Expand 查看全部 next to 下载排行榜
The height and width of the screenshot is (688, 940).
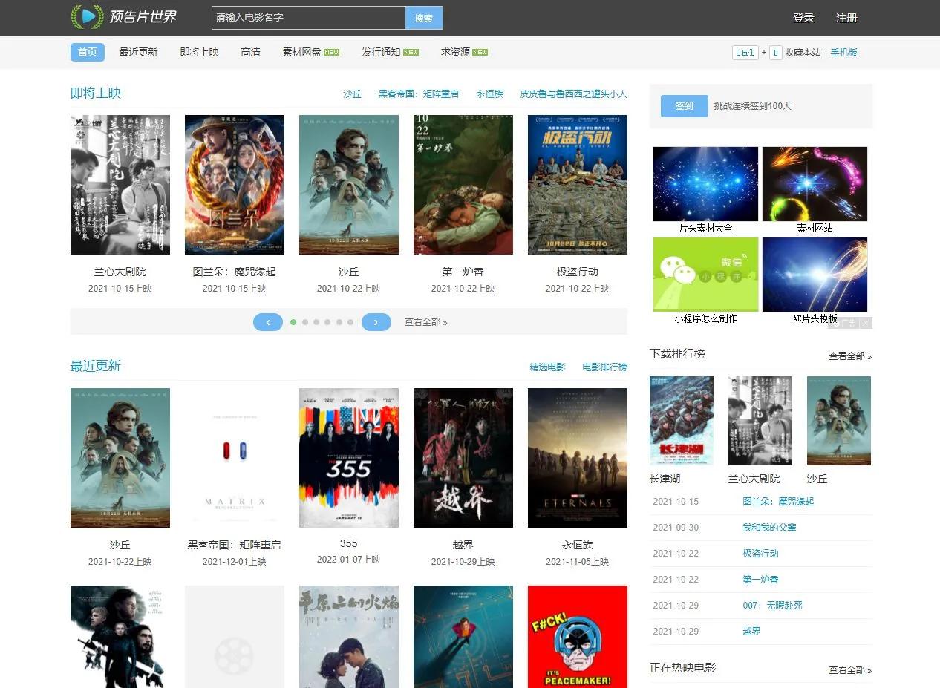click(x=849, y=356)
